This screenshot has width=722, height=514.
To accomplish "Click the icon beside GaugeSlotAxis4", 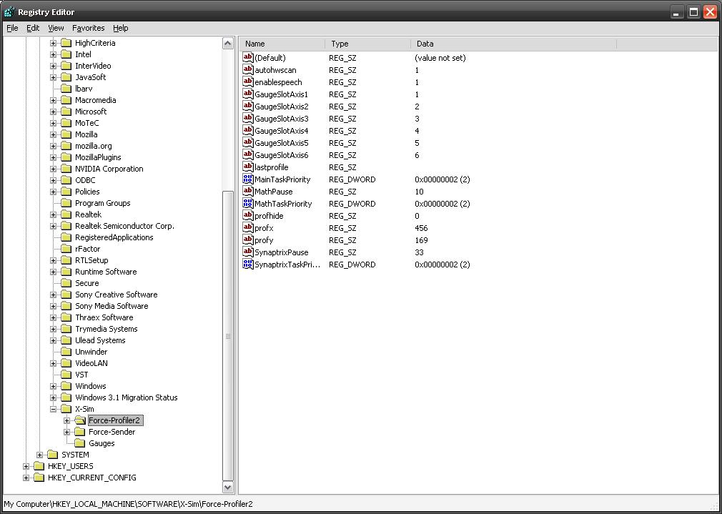I will 248,131.
